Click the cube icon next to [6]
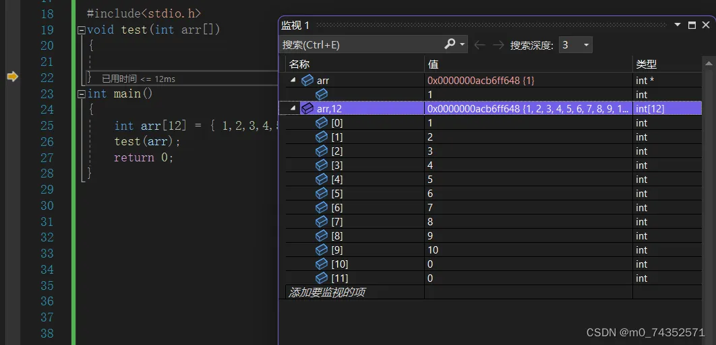Screen dimensions: 716x345 click(322, 207)
